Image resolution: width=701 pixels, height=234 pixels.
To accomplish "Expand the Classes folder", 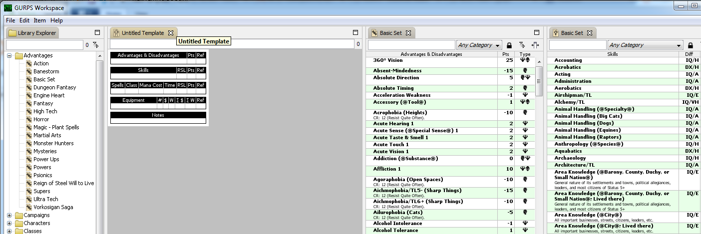I will 9,231.
